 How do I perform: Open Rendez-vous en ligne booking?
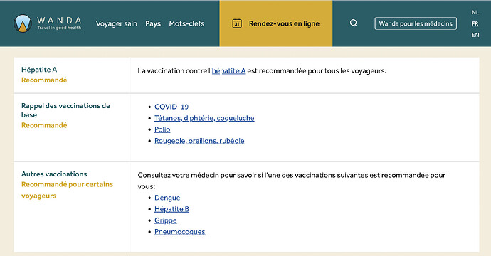coord(276,23)
